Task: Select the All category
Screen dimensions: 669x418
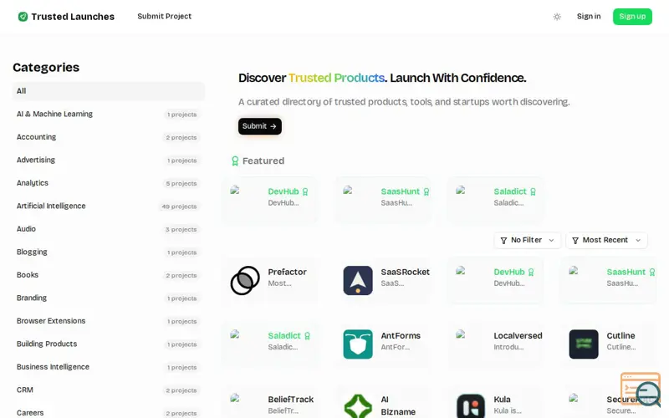Action: (x=109, y=91)
